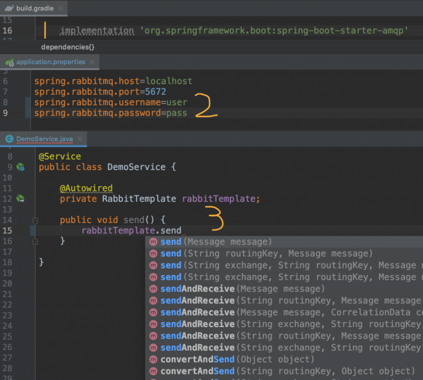Select sendAndReceive(String exchange, String routingKey completion above convertAndSend
The image size is (423, 380).
click(x=284, y=347)
